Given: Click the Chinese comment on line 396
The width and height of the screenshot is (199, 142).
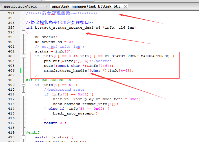Looking at the screenshot, I should tap(60, 22).
